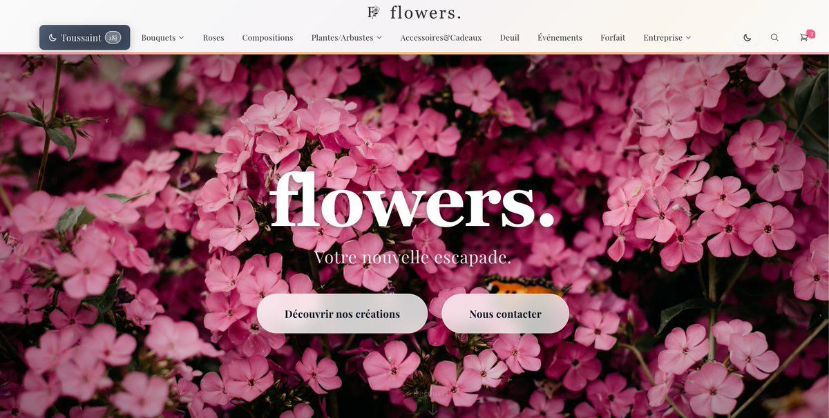Go to the Compositions page

267,37
